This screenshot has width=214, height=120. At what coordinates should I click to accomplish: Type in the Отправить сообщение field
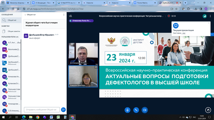click(x=42, y=110)
